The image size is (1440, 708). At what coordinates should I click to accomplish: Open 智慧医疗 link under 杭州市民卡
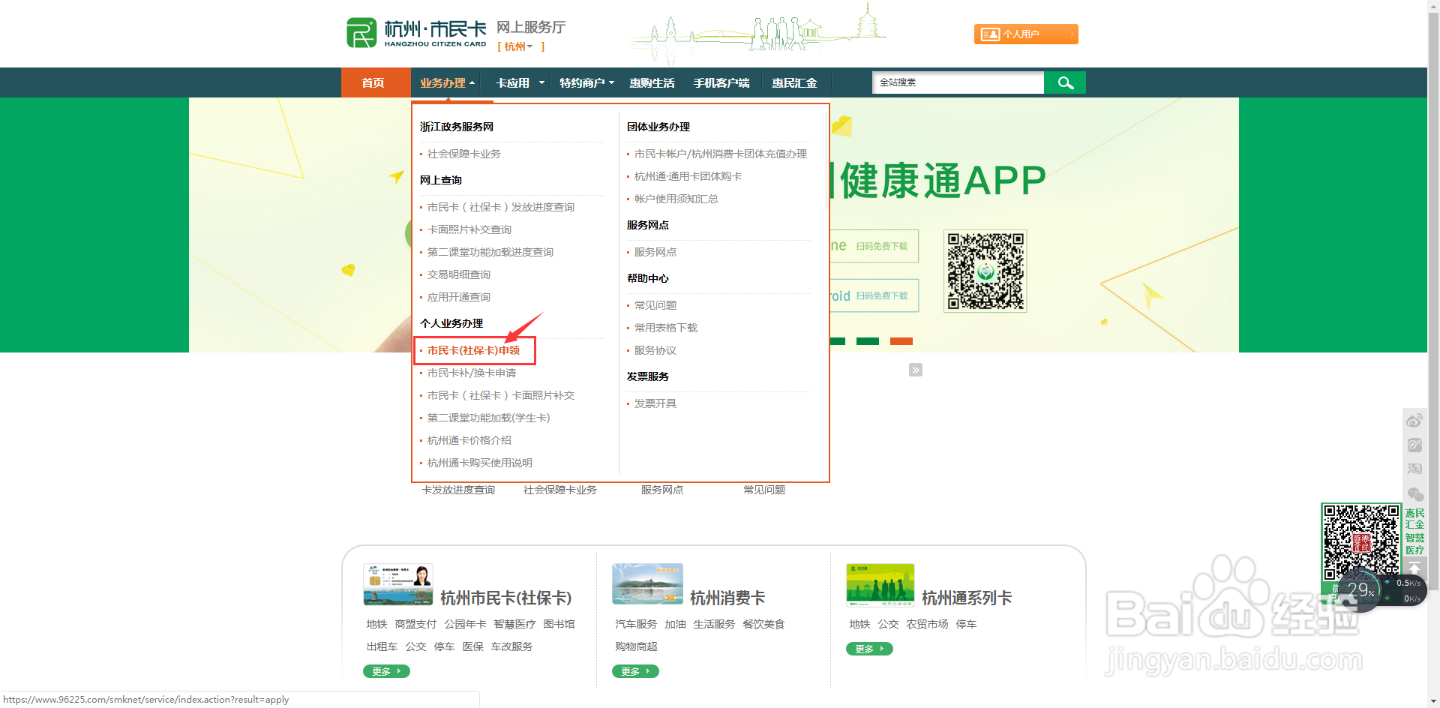pos(514,624)
